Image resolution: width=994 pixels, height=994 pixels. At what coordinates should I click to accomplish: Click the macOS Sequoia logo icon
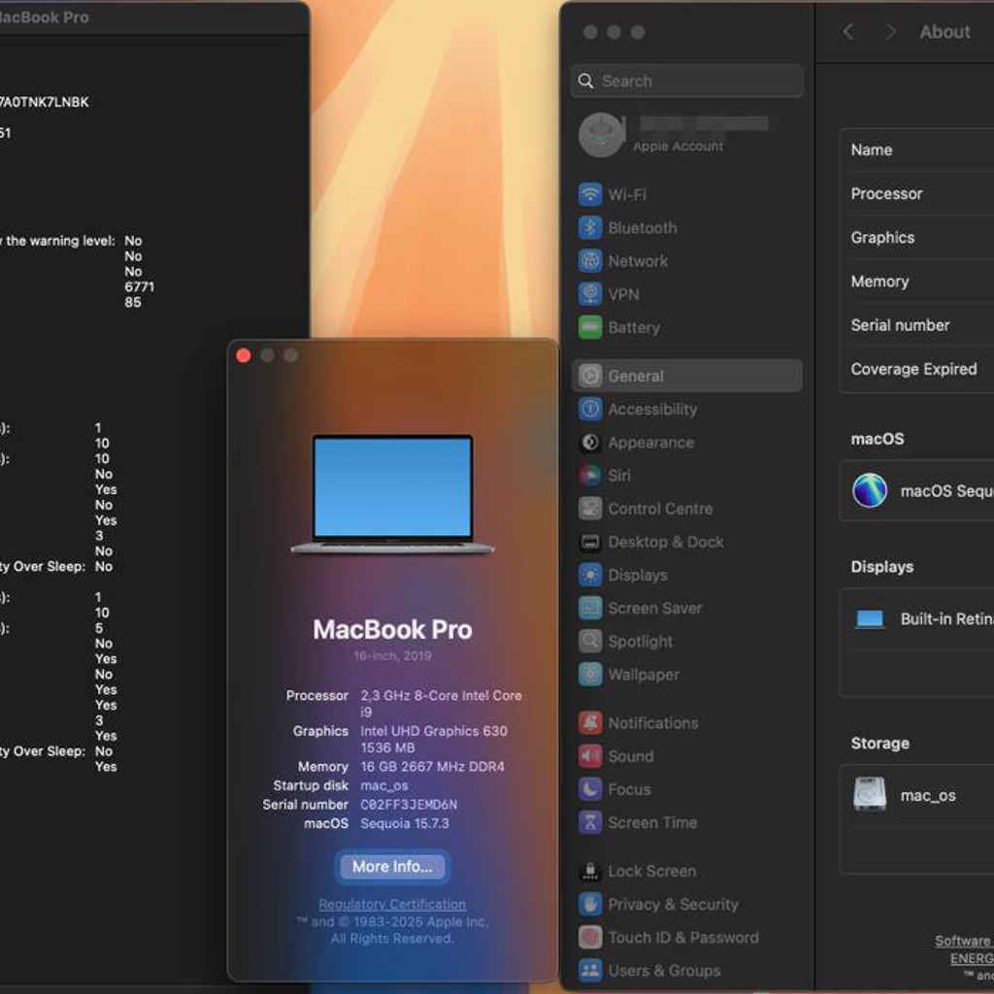[x=869, y=490]
